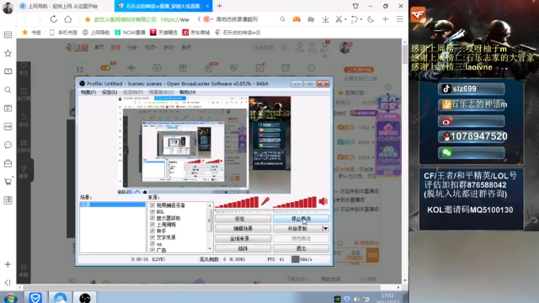This screenshot has height=303, width=539.
Task: Mute desktop audio via OBS speaker icon
Action: 323,201
